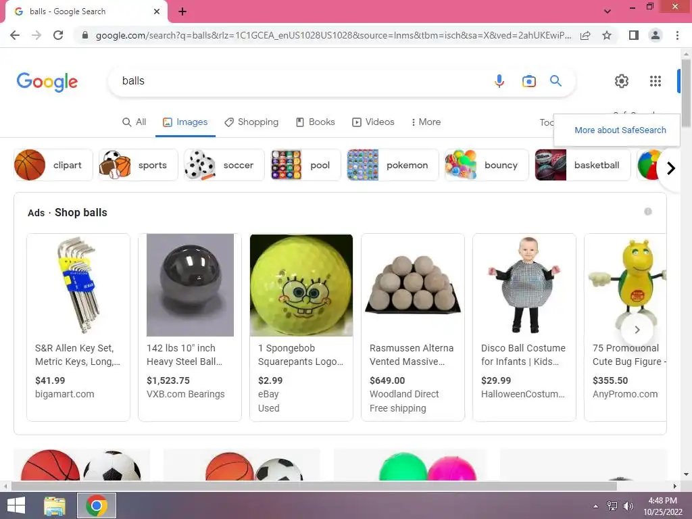Filter images by bouncy chip
Screen dimensions: 692x519
coord(487,165)
